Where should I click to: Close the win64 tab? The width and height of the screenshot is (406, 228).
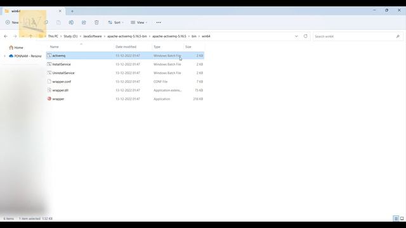click(60, 11)
